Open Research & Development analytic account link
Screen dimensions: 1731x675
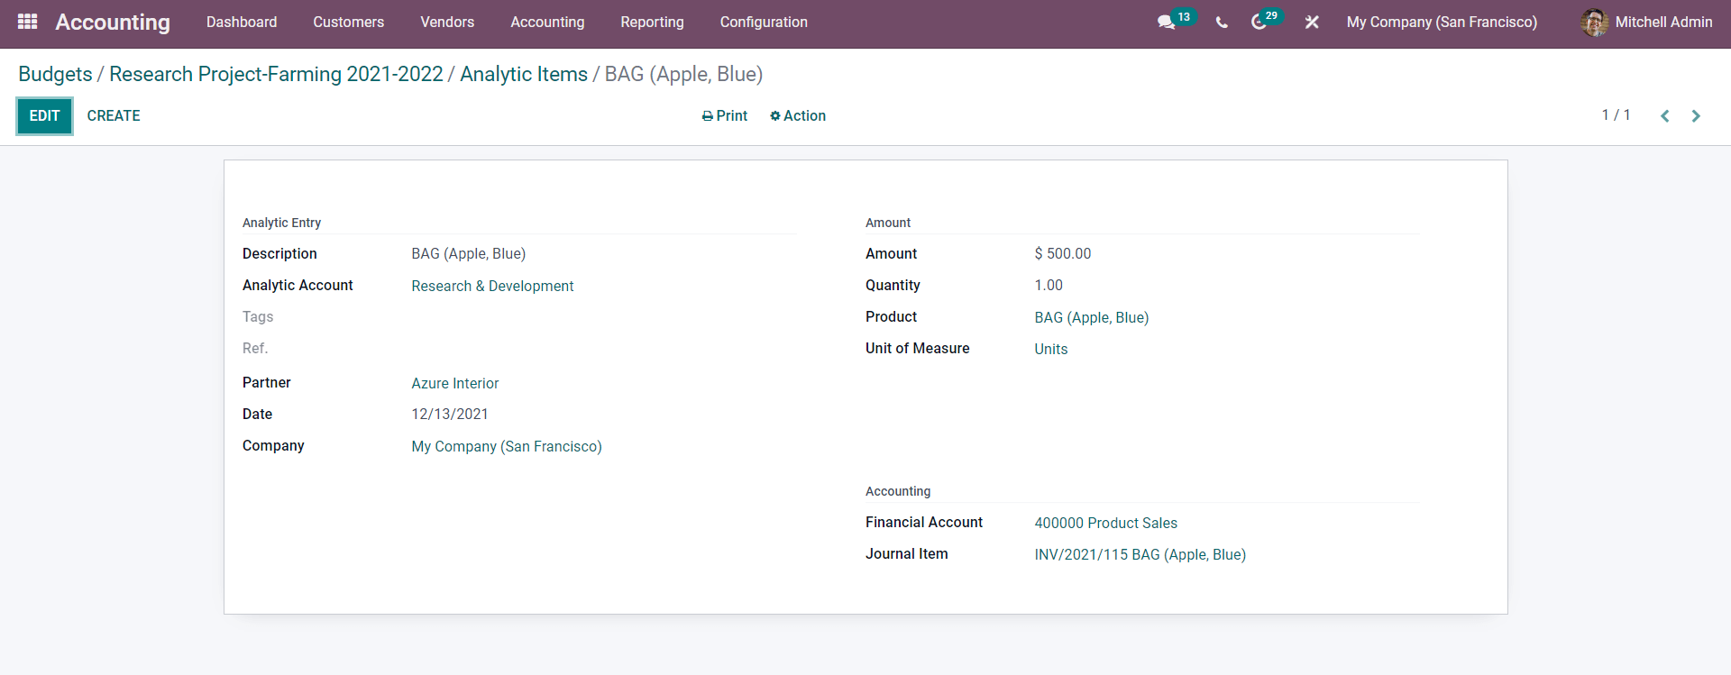point(492,286)
